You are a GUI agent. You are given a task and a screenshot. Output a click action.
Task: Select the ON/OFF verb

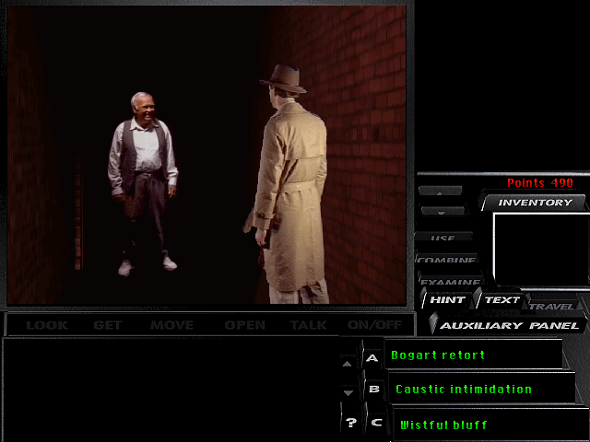point(374,325)
